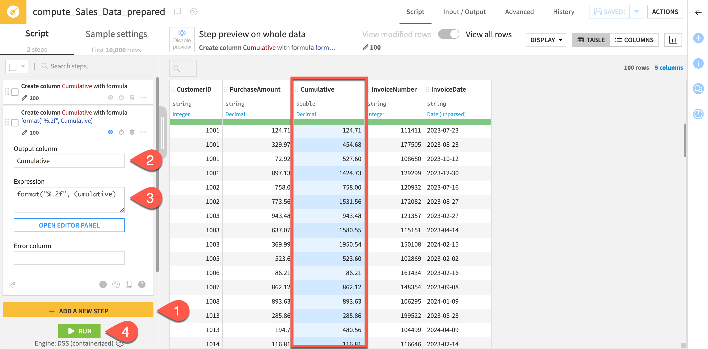Open the Sample settings tab
Image resolution: width=708 pixels, height=349 pixels.
click(x=116, y=40)
